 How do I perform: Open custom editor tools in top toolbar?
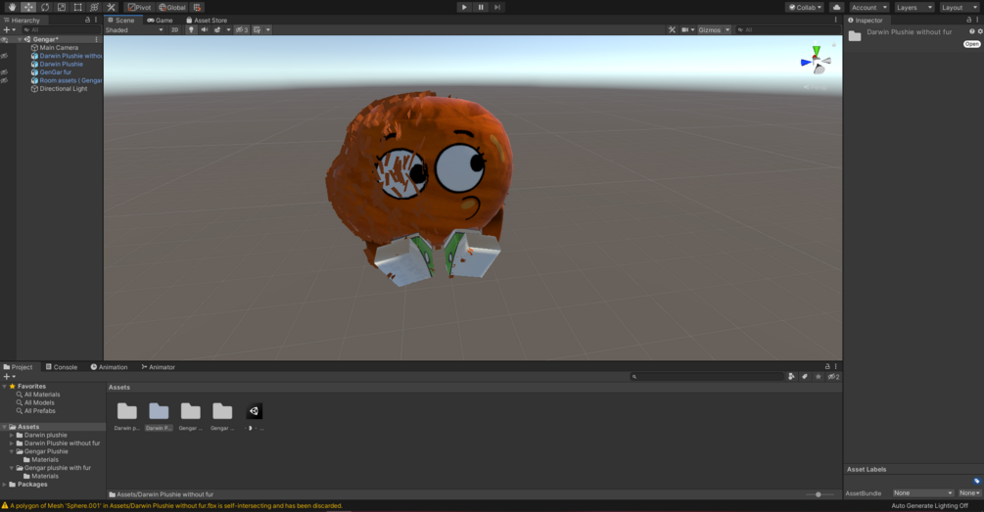click(x=111, y=7)
